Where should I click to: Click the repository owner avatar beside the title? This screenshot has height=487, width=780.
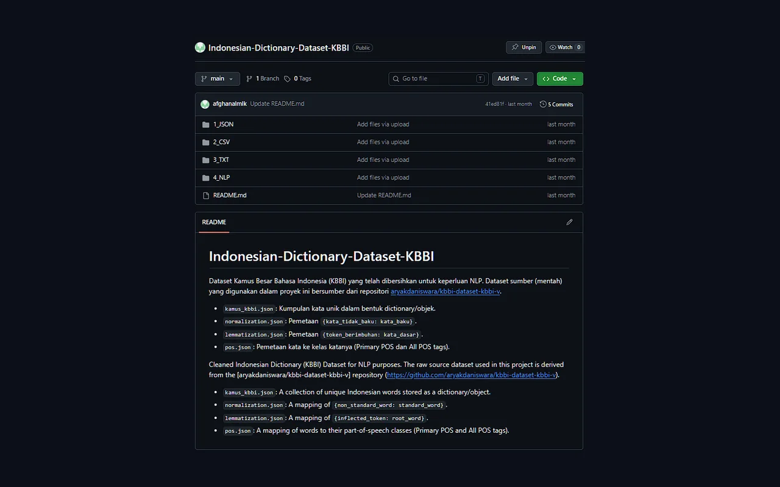[200, 47]
